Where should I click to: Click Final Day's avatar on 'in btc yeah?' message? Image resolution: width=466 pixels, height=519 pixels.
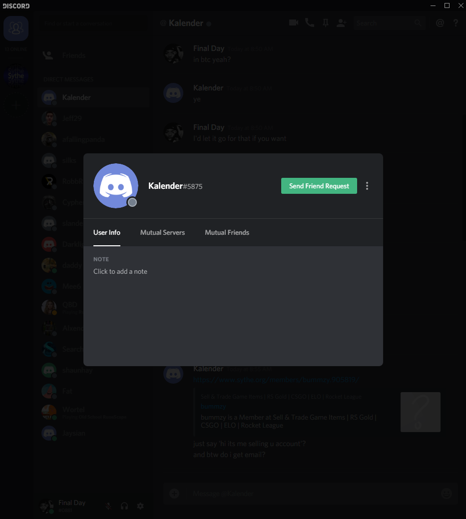coord(173,53)
